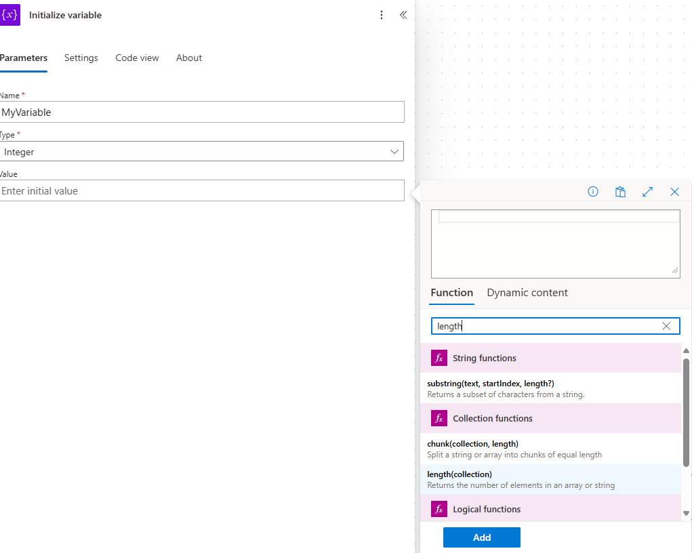692x553 pixels.
Task: Click the Initialize variable {x} icon
Action: click(10, 14)
